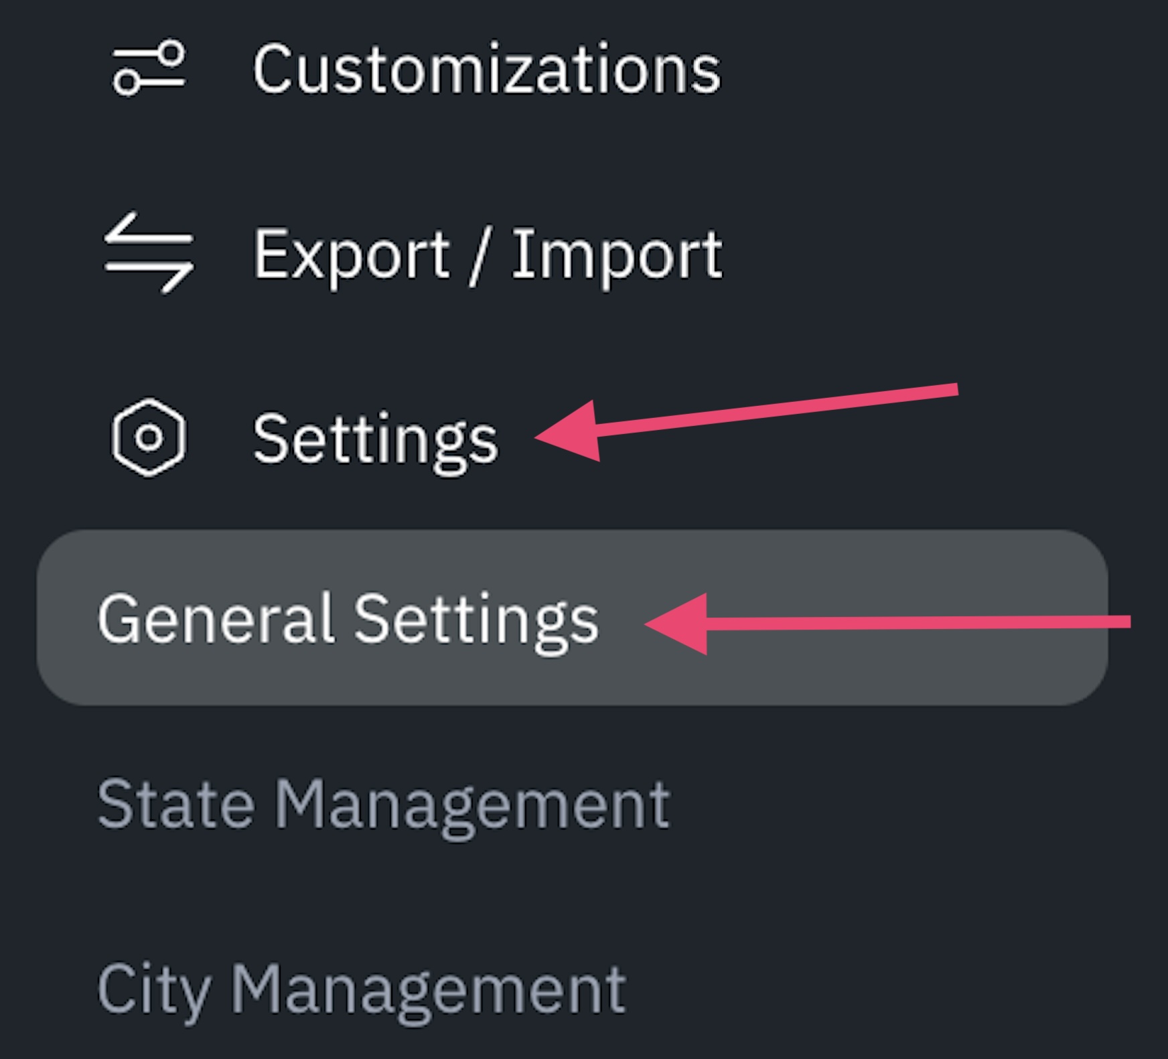Go to the State Management link

click(x=383, y=805)
